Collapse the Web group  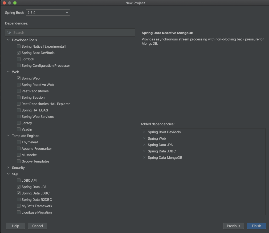tap(9, 72)
